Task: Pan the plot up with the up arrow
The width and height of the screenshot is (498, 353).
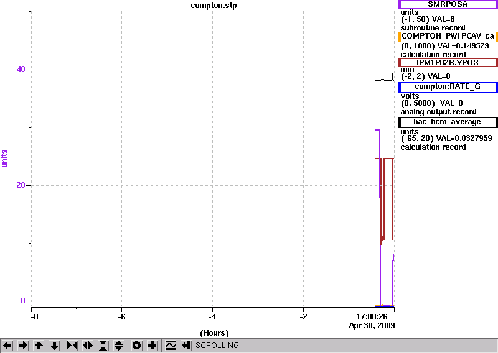Action: coord(39,345)
